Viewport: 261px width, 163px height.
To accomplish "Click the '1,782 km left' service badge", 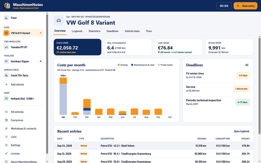I will (241, 89).
